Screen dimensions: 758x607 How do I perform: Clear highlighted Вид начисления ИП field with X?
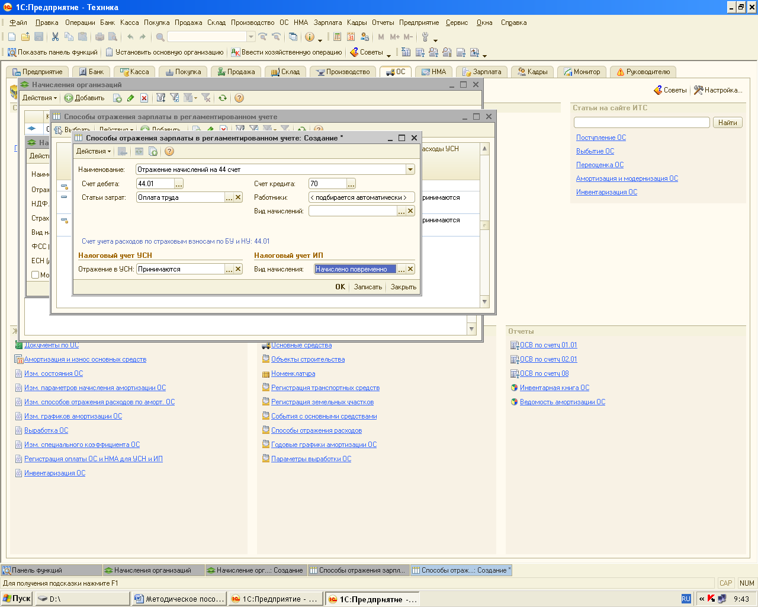coord(410,269)
